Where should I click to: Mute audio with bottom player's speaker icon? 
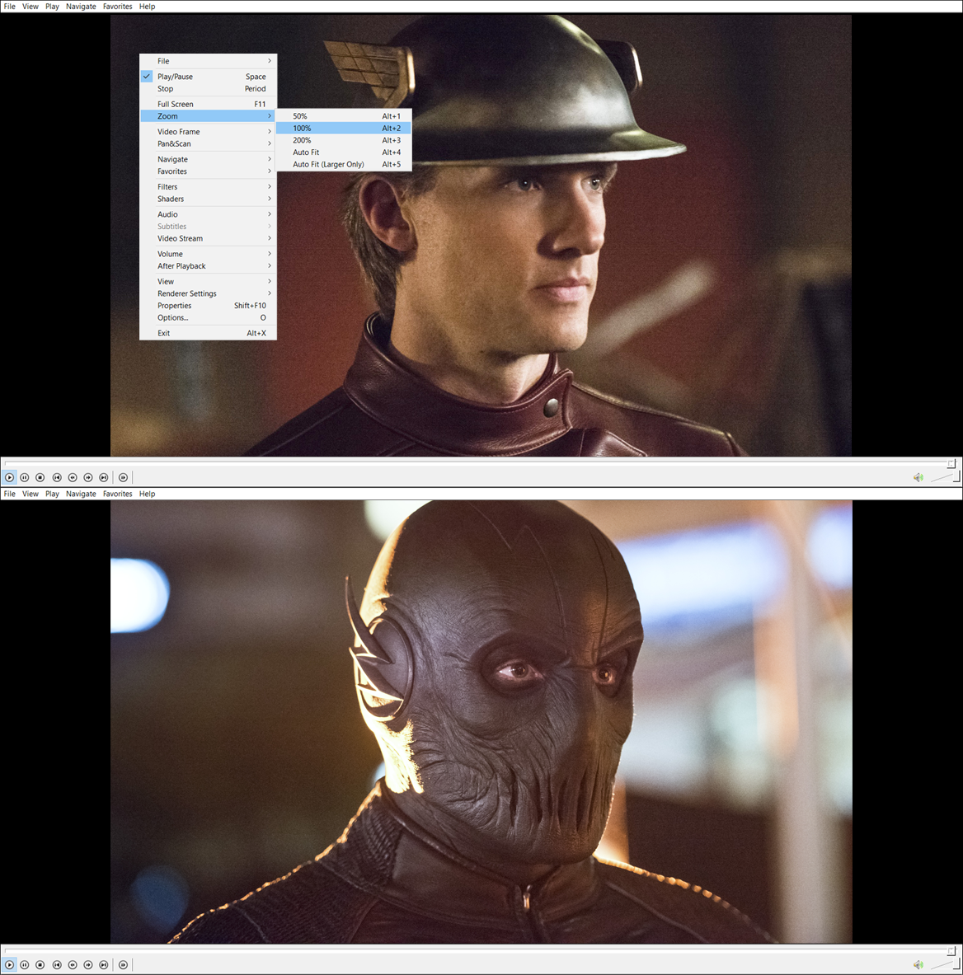[x=918, y=965]
